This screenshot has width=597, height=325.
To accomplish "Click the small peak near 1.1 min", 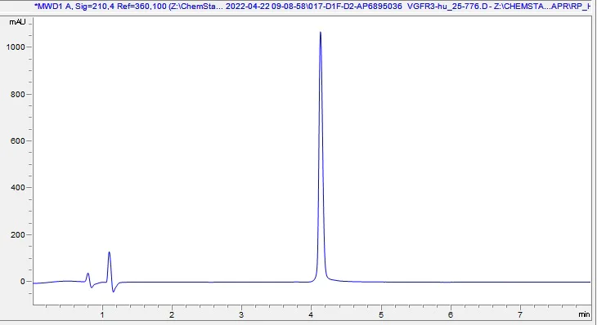I will click(x=109, y=253).
